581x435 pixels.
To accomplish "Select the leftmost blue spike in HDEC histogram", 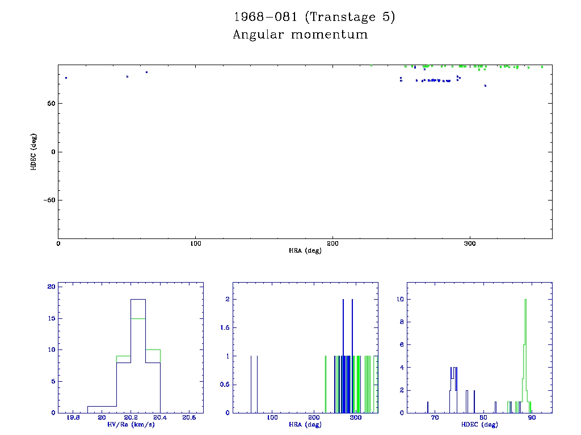I will [x=428, y=407].
